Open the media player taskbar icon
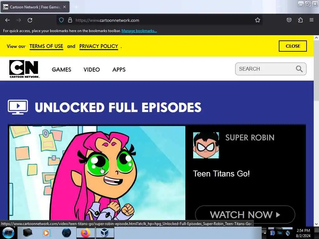 coord(46,233)
